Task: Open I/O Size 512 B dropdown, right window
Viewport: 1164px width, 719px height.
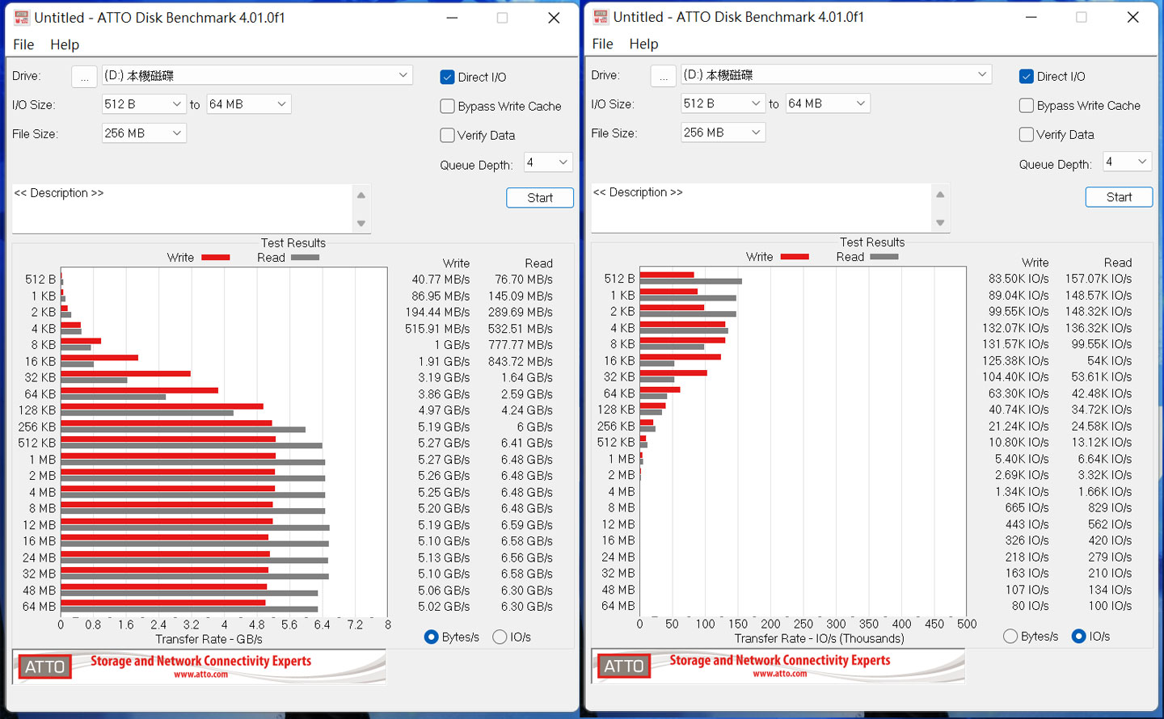Action: (x=723, y=103)
